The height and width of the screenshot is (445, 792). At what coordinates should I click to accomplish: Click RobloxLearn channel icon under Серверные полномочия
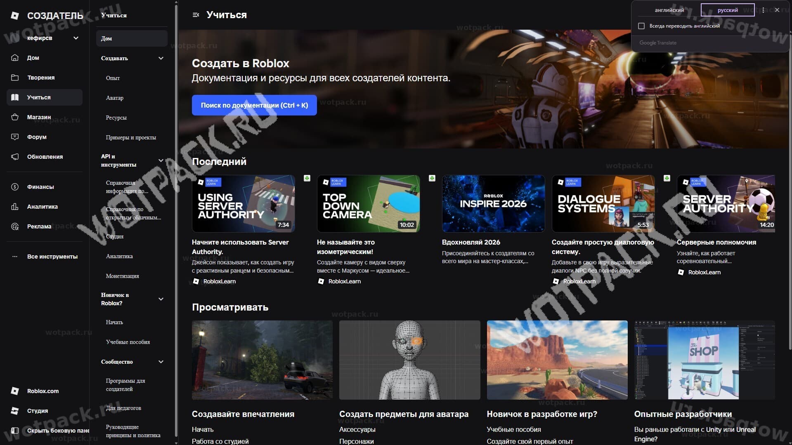(x=681, y=272)
